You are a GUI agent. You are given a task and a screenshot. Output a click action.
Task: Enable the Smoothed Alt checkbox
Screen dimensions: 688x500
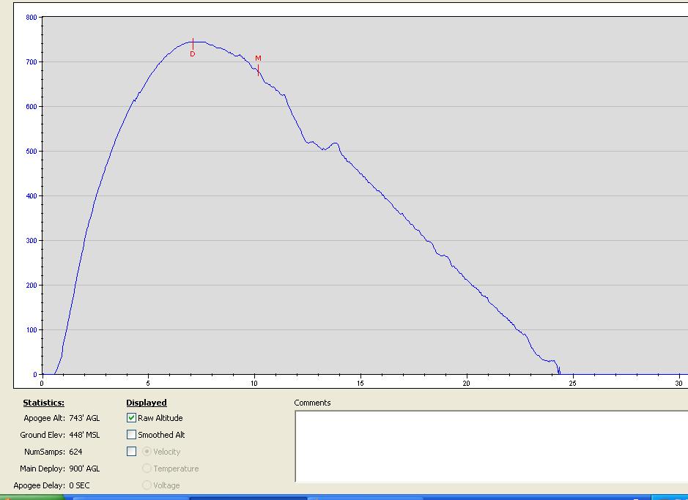click(x=132, y=435)
